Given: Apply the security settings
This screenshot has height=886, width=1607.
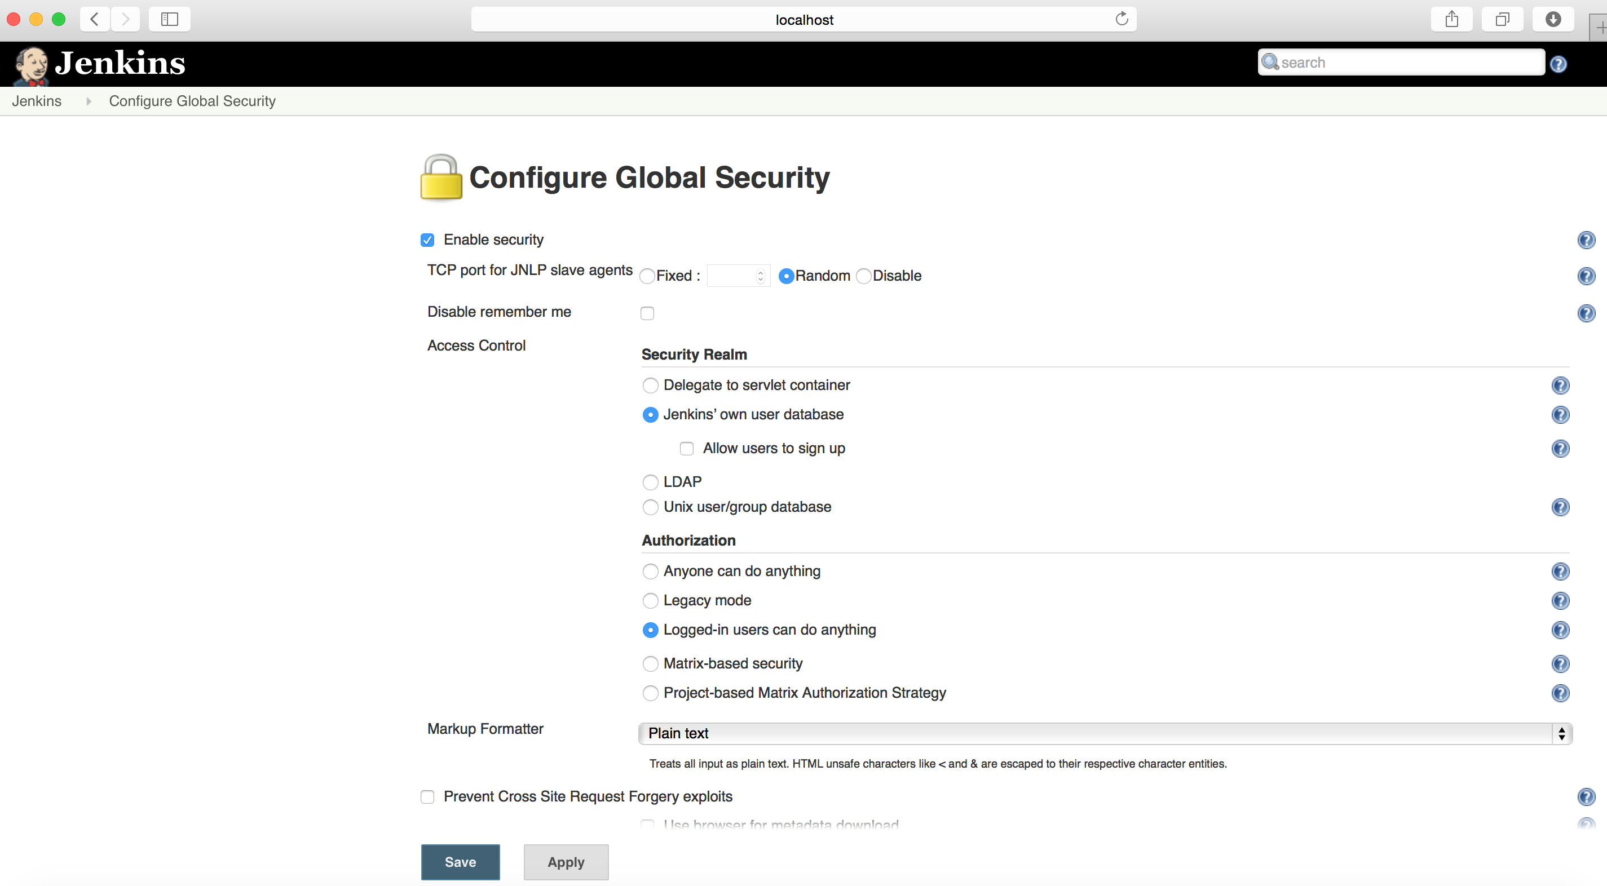Looking at the screenshot, I should click(x=566, y=862).
